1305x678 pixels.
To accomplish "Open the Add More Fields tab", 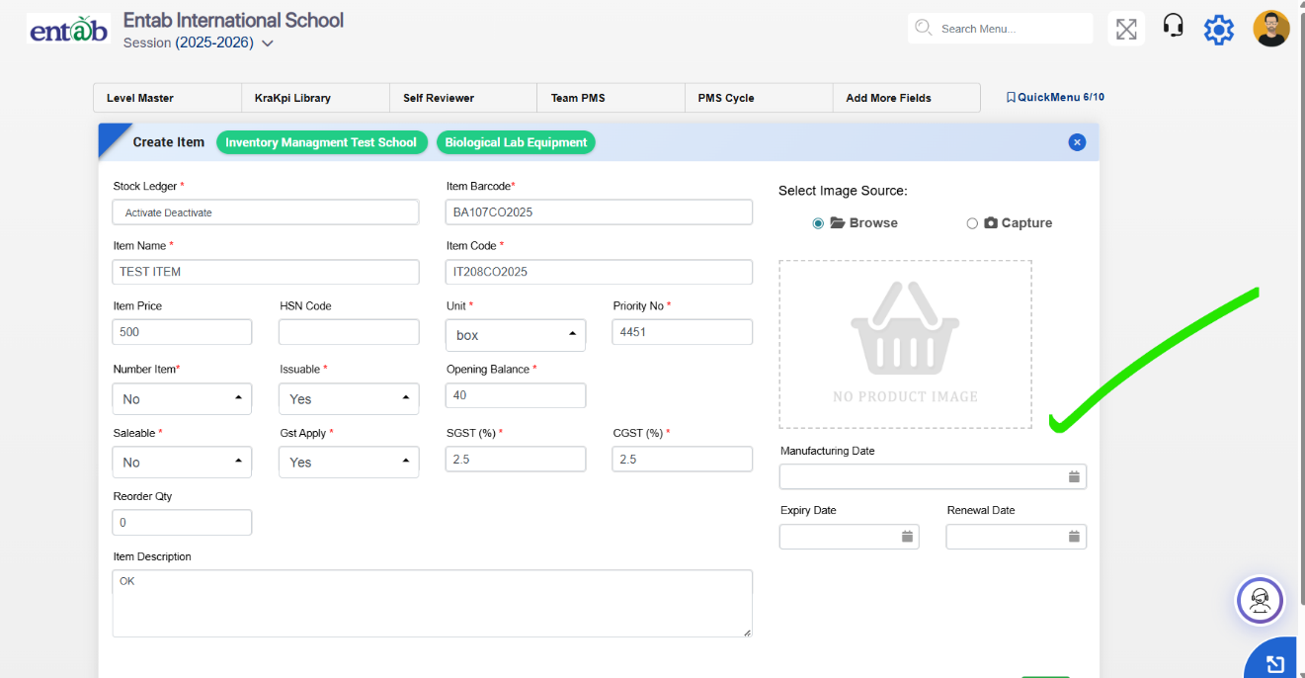I will point(907,98).
